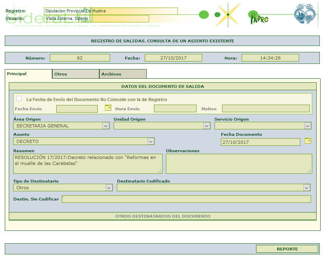The width and height of the screenshot is (325, 258).
Task: Open the Tipo de Destinatario dropdown
Action: click(63, 188)
